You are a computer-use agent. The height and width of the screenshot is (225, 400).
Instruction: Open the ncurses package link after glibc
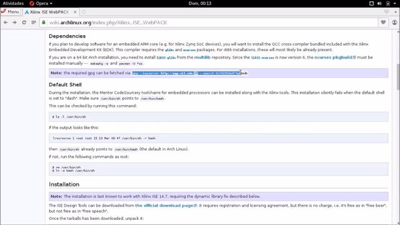(189, 50)
